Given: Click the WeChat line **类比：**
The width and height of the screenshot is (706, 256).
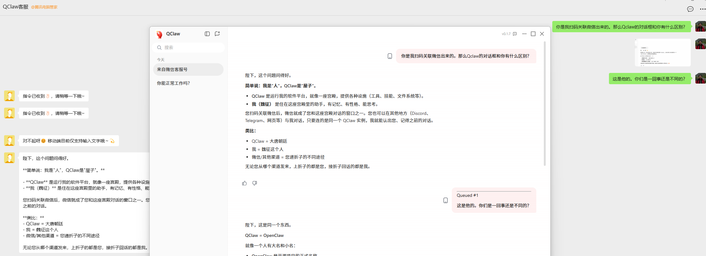Looking at the screenshot, I should (x=33, y=218).
